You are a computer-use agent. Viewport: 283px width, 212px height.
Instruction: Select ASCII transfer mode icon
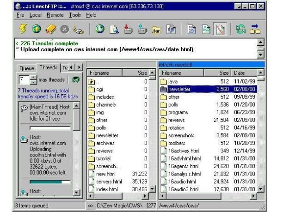[206, 29]
